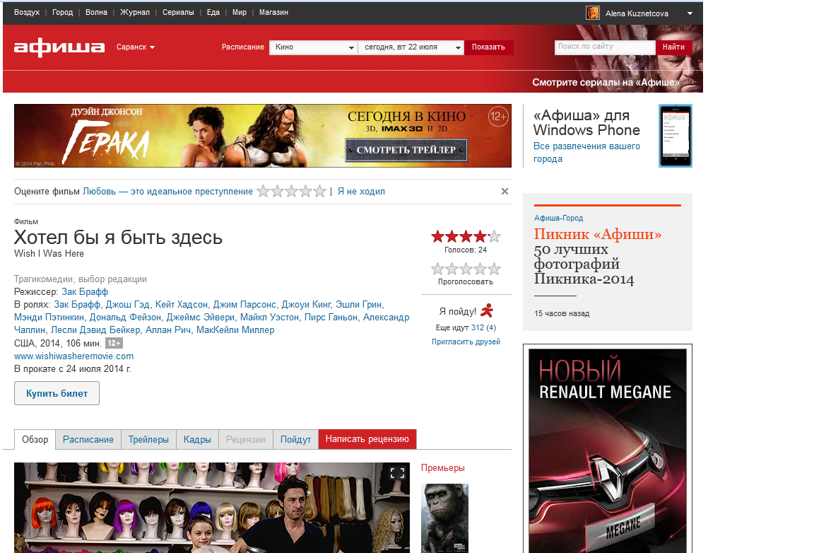The width and height of the screenshot is (814, 553).
Task: Open the Журнал top menu item
Action: pos(135,13)
